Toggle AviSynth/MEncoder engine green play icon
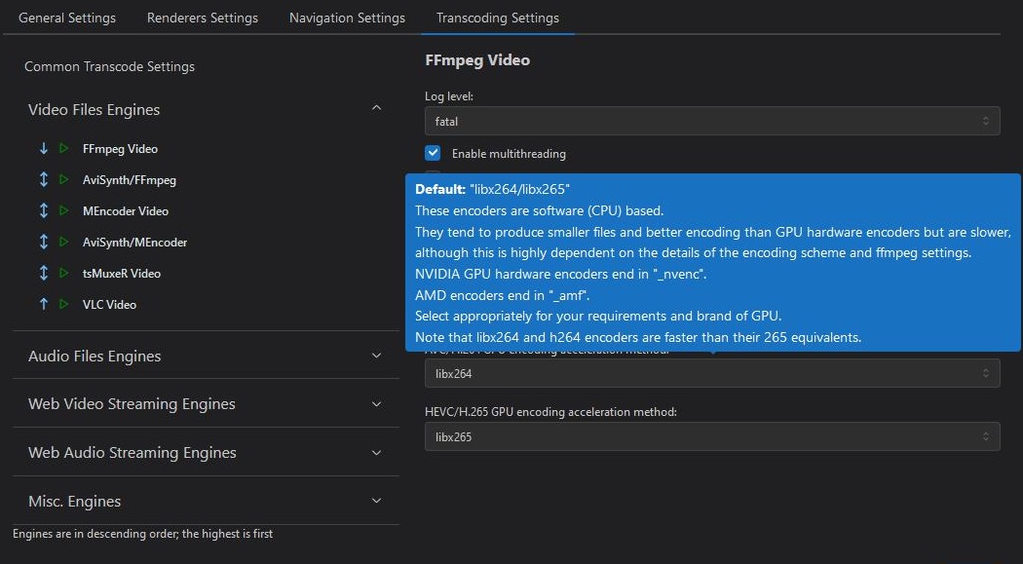The width and height of the screenshot is (1023, 564). (x=64, y=242)
